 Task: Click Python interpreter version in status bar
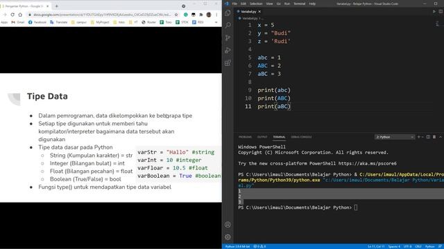[x=237, y=246]
